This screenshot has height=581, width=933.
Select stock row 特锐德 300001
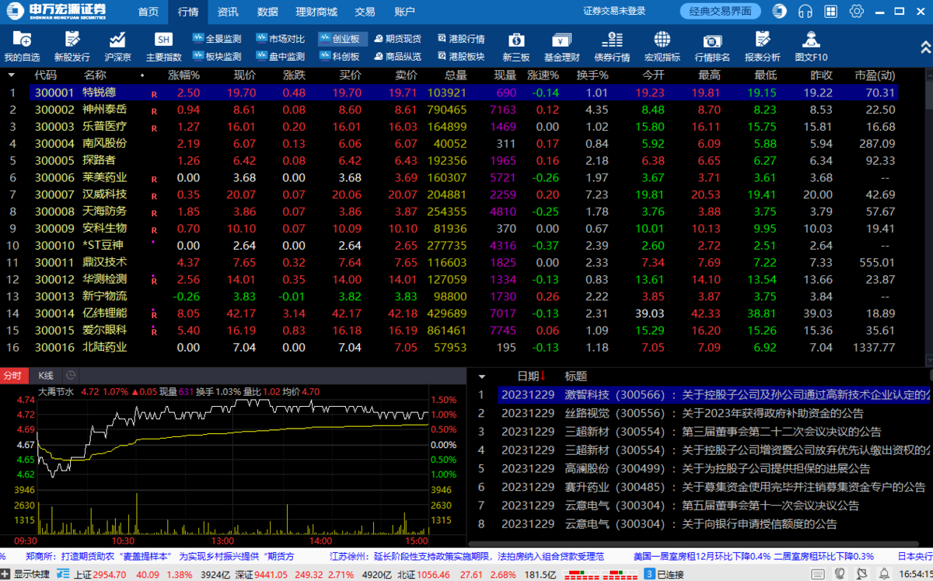tap(463, 93)
